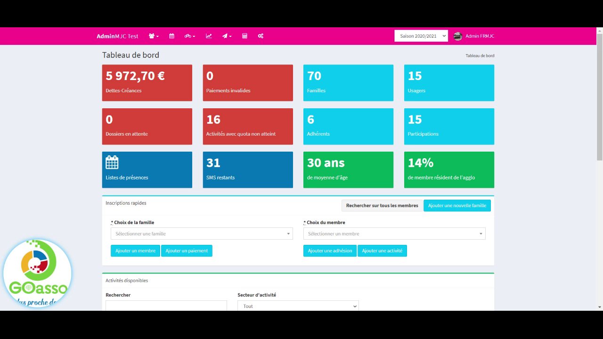
Task: Open the members group menu icon
Action: pyautogui.click(x=154, y=36)
